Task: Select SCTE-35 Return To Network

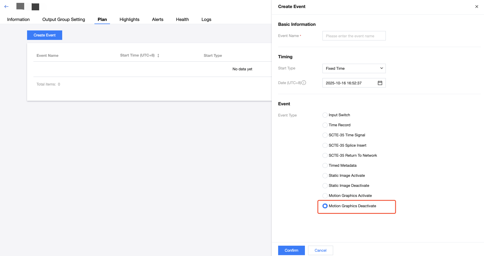Action: 325,156
